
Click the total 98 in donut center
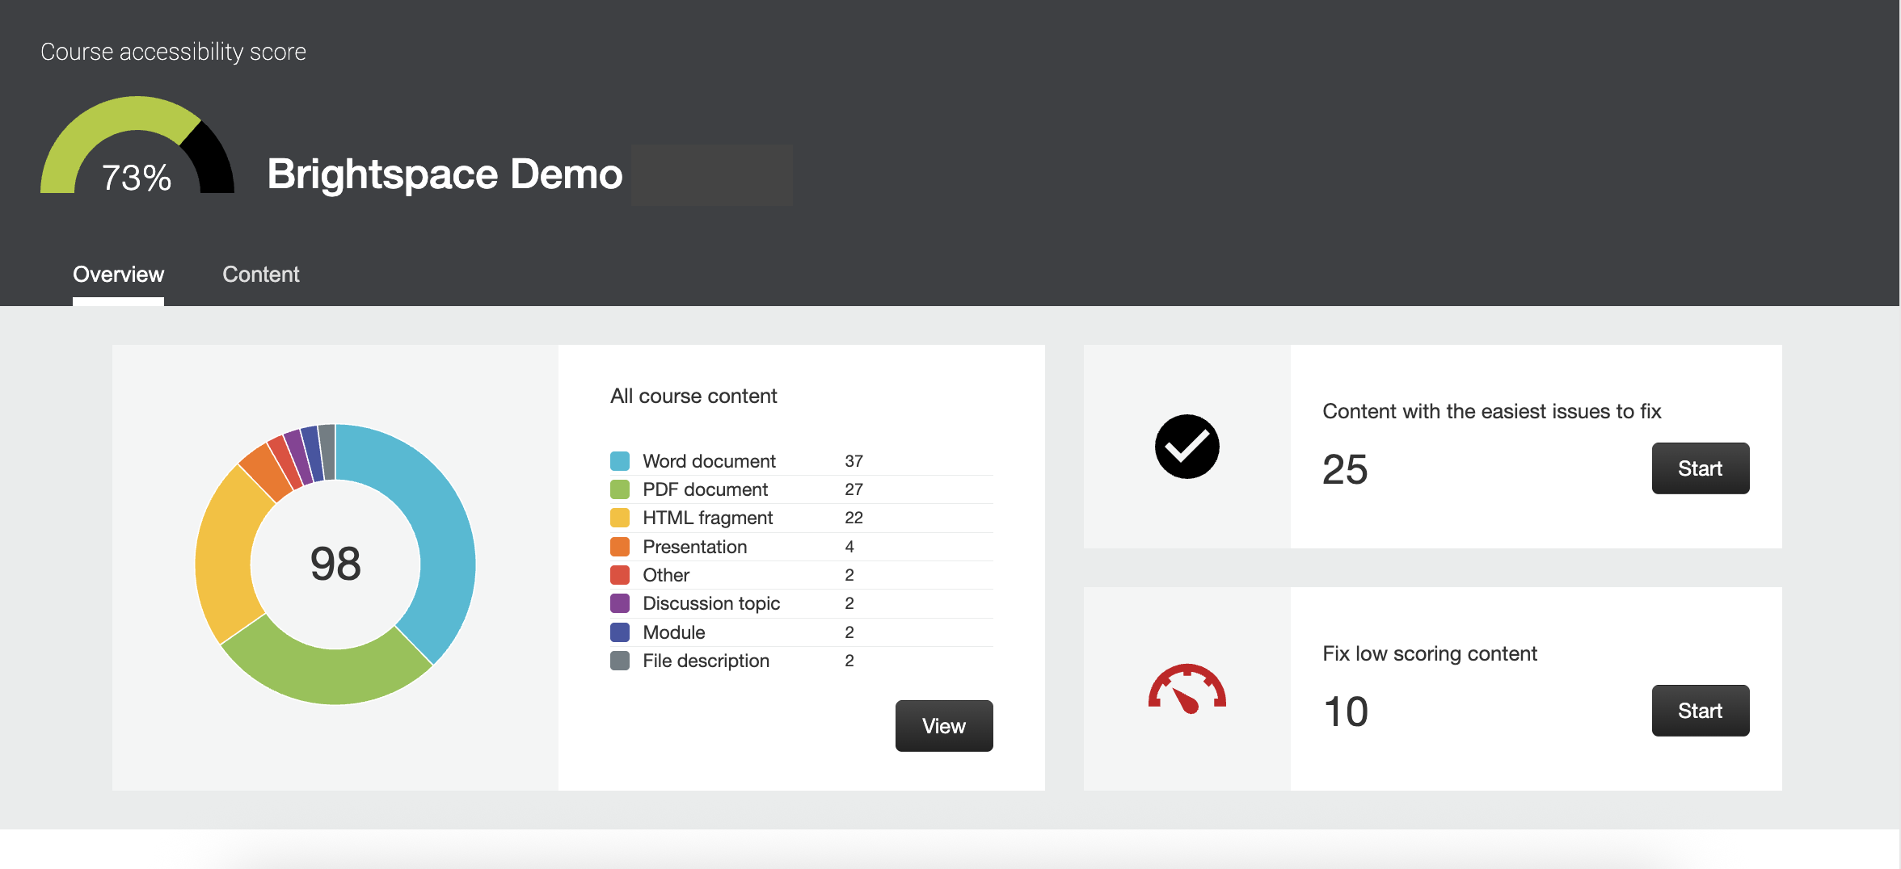pyautogui.click(x=335, y=564)
